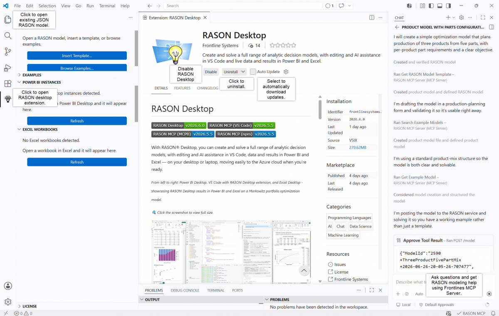Toggle the bottom panel visibility
The height and width of the screenshot is (316, 499).
pyautogui.click(x=440, y=6)
